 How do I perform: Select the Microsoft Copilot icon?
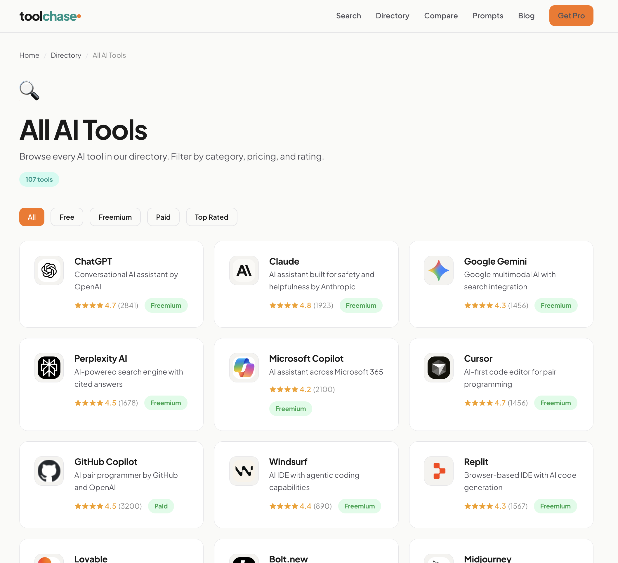[244, 368]
